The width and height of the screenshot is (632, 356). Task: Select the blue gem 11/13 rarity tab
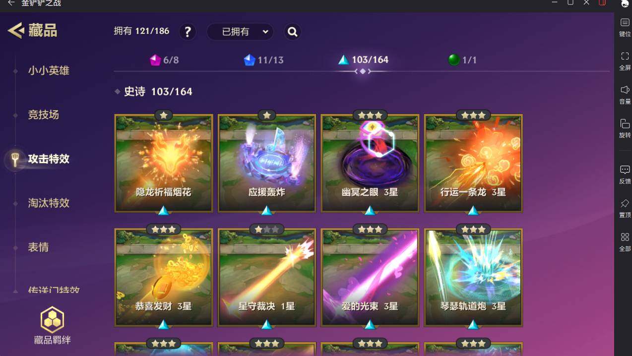(x=263, y=60)
